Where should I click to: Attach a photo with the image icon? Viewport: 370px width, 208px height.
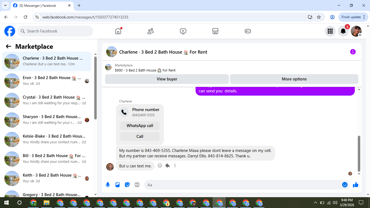coord(118,185)
